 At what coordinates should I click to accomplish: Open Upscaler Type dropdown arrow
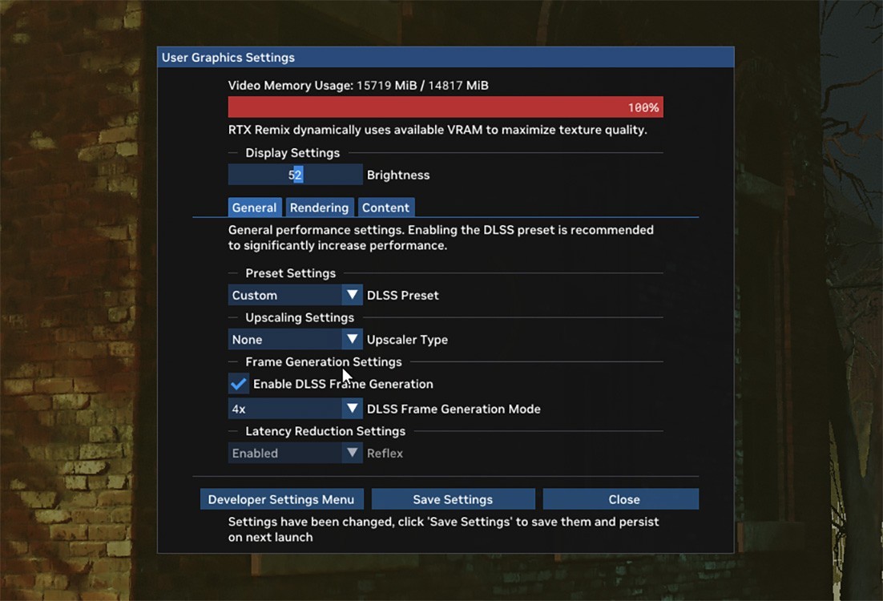pos(352,340)
